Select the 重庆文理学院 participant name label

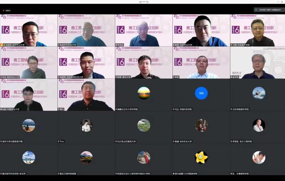(x=68, y=174)
